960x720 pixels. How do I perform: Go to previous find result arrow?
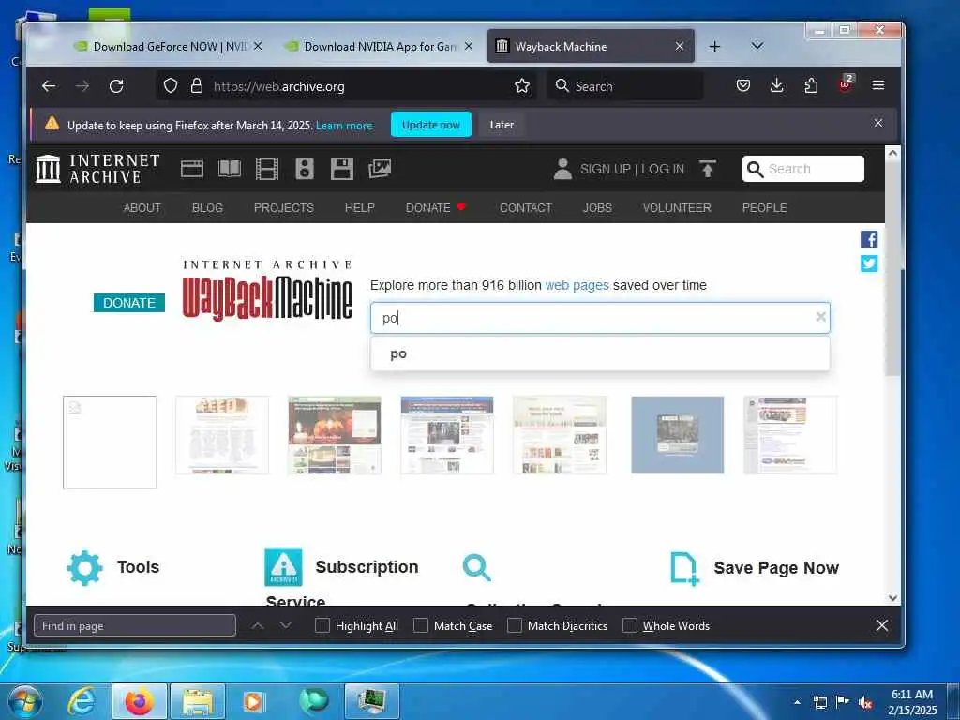[258, 625]
